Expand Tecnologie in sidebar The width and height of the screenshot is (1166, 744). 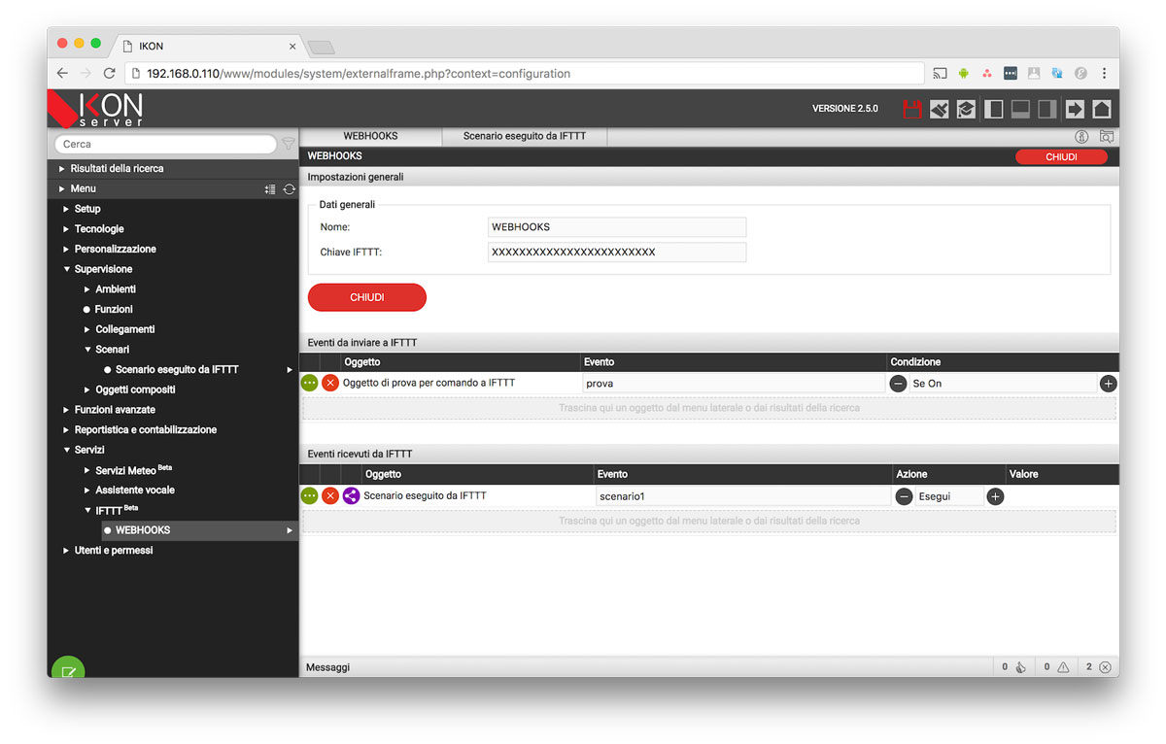pyautogui.click(x=66, y=229)
